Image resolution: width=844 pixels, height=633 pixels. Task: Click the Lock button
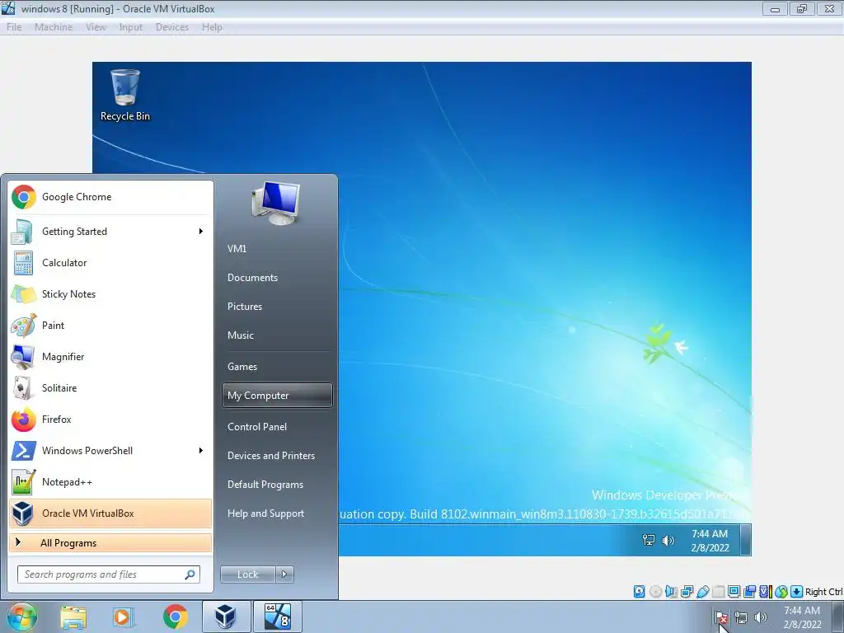pyautogui.click(x=248, y=574)
